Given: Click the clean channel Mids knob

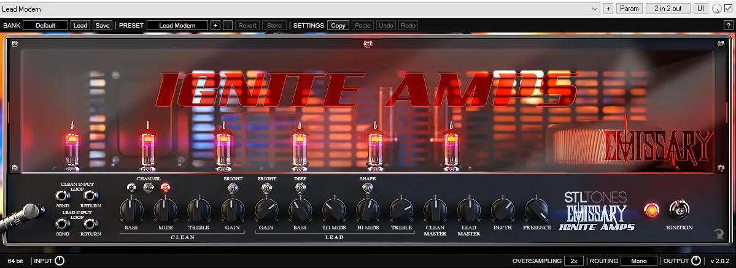Looking at the screenshot, I should pyautogui.click(x=165, y=210).
